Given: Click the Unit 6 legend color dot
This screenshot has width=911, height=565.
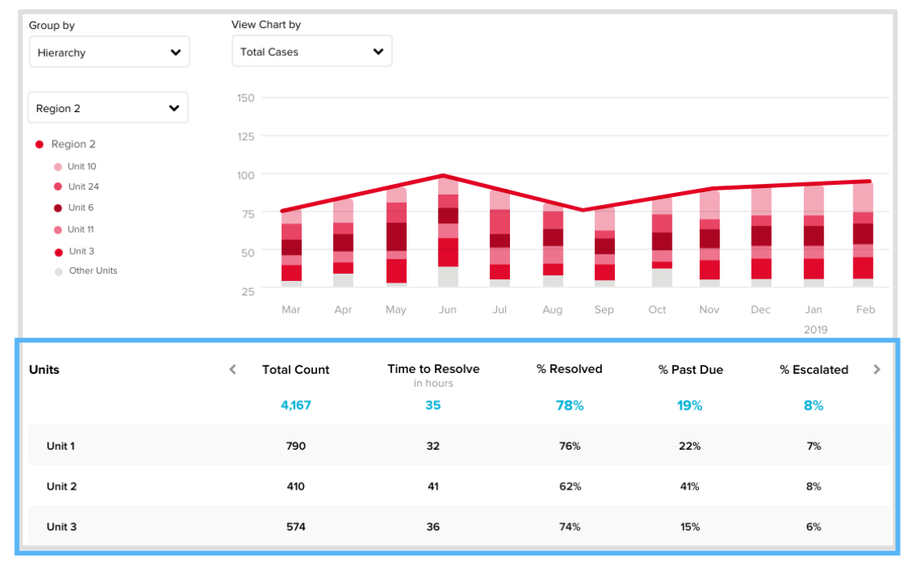Looking at the screenshot, I should (58, 208).
